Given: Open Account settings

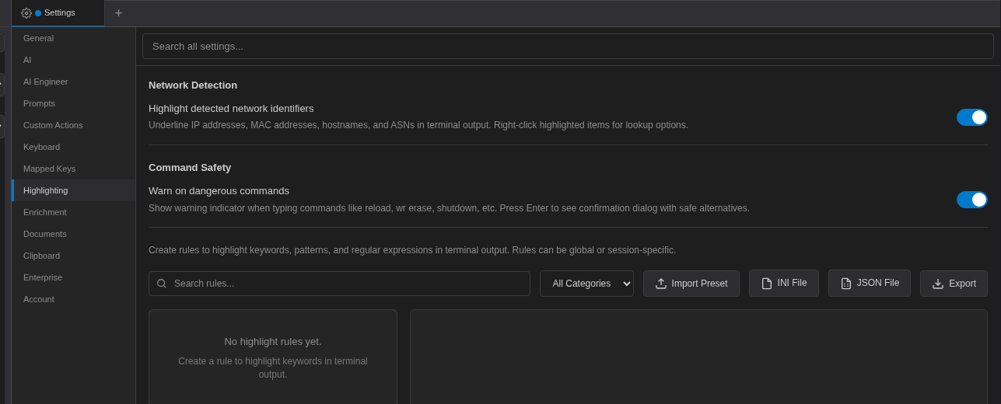Looking at the screenshot, I should point(74,299).
